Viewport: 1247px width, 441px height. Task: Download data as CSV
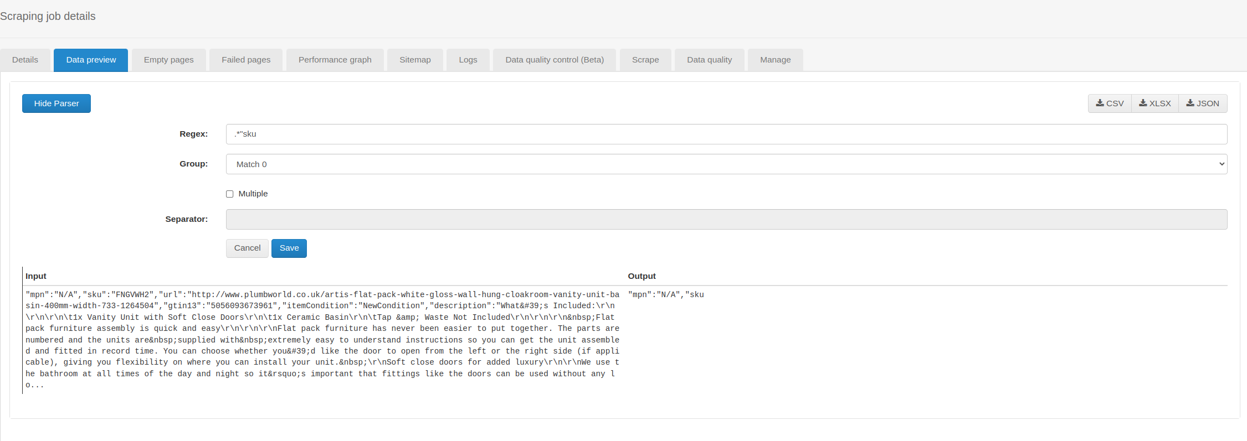pyautogui.click(x=1110, y=103)
